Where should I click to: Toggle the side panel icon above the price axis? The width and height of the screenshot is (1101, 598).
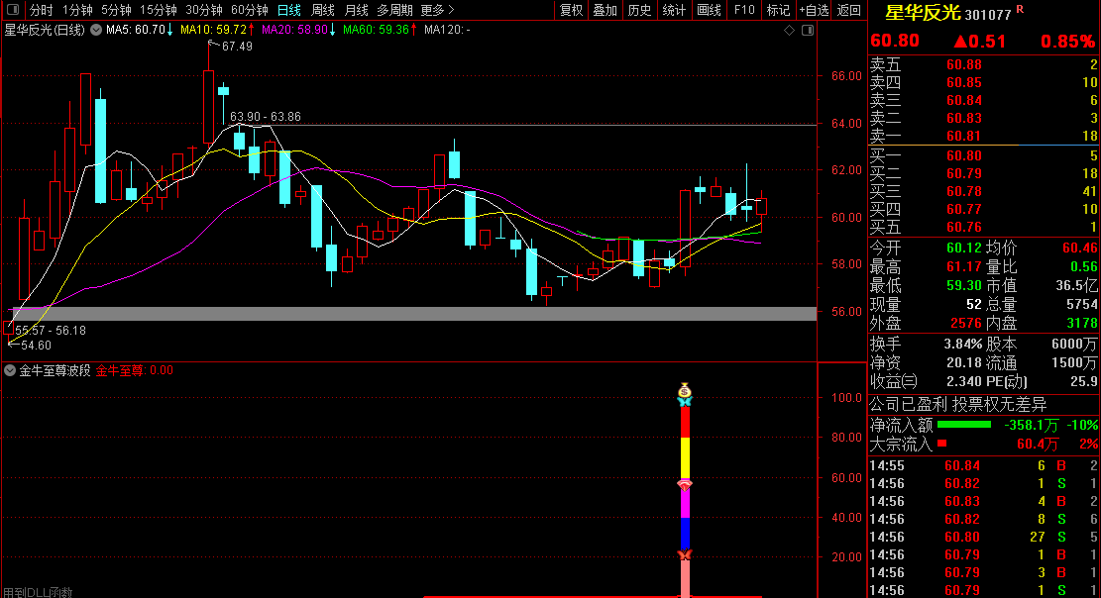[808, 30]
